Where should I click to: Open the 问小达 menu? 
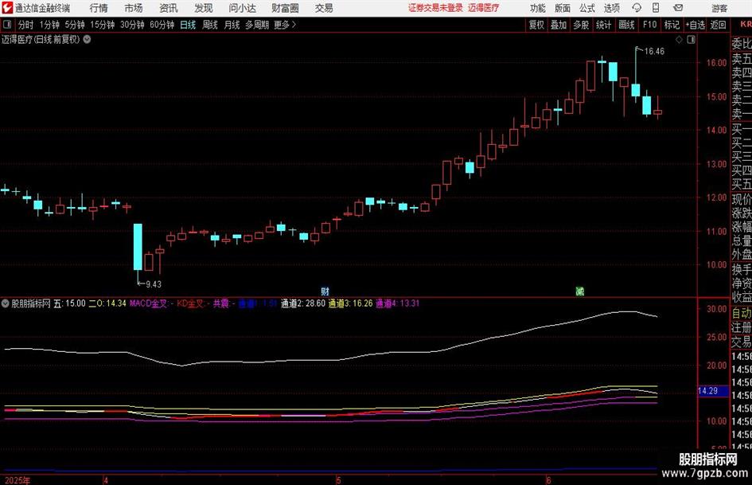[x=242, y=8]
